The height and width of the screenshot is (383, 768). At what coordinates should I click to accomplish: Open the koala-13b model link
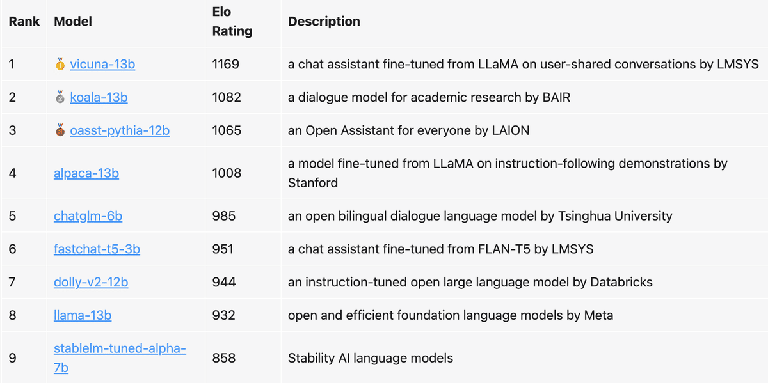[99, 97]
